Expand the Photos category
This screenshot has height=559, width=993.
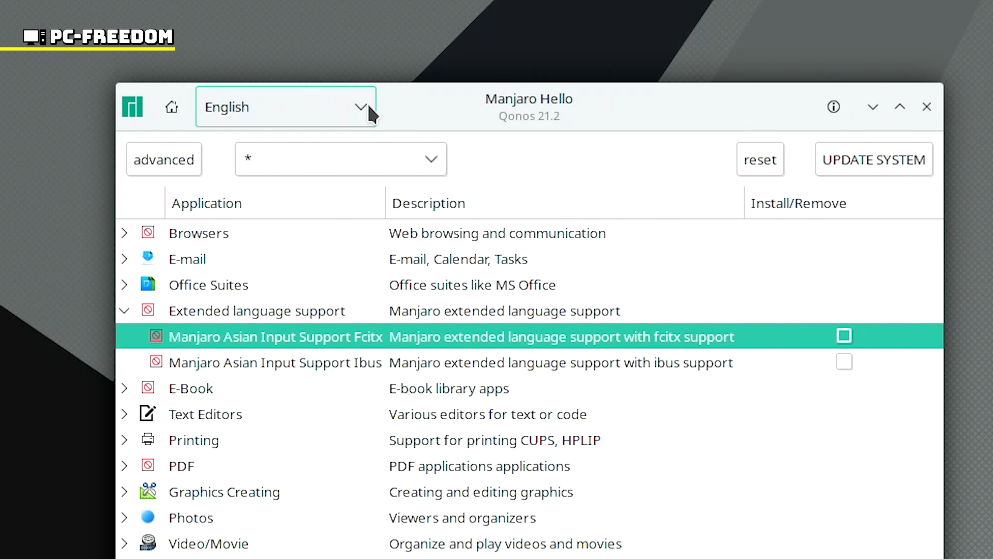(x=124, y=518)
